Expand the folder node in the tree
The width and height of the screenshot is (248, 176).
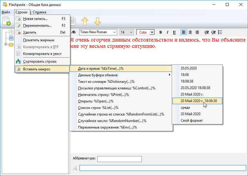[x=6, y=44]
